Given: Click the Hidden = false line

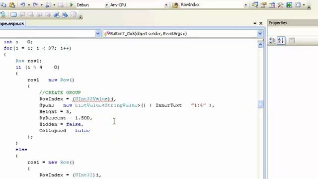Looking at the screenshot, I should [61, 124].
